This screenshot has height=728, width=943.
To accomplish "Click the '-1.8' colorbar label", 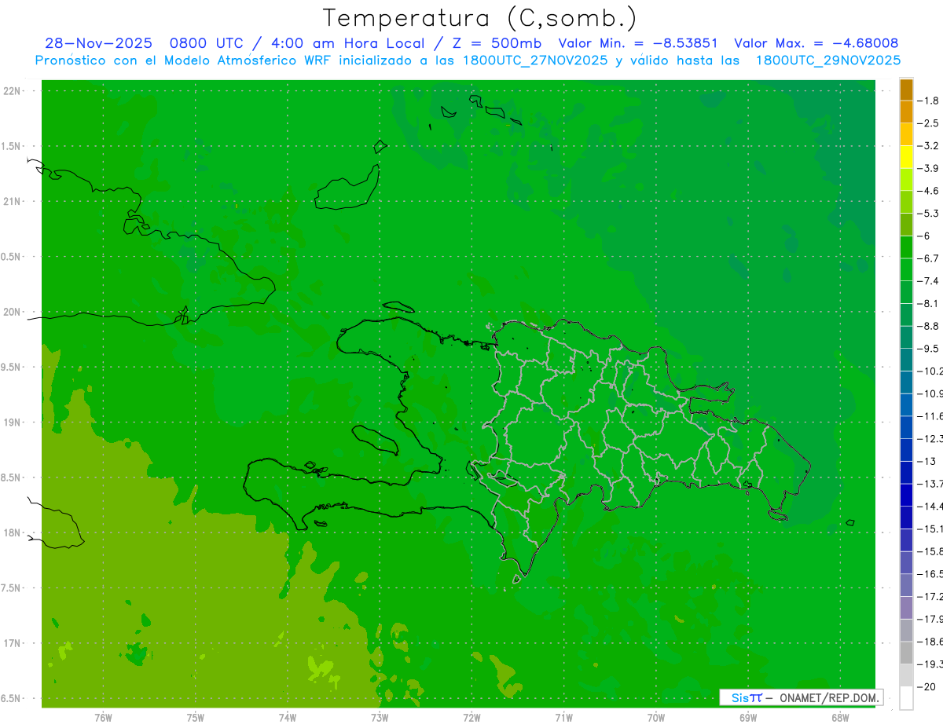I will click(929, 101).
